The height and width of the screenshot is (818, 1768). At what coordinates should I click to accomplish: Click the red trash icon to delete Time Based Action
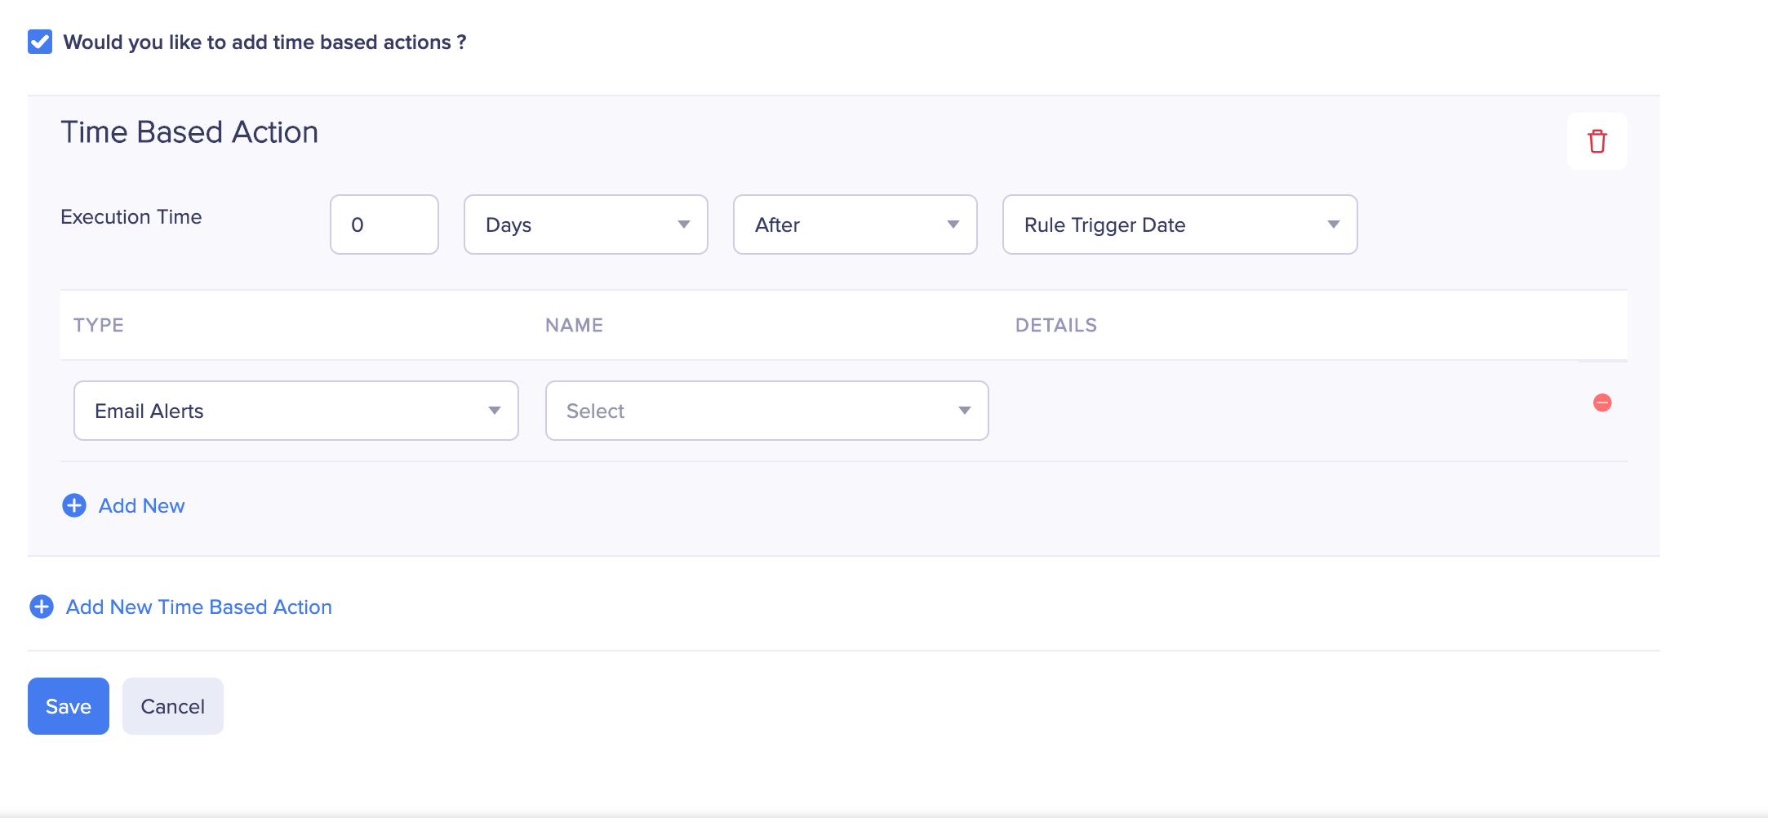1597,140
